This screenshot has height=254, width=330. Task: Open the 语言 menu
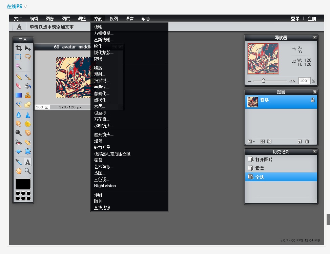(129, 19)
